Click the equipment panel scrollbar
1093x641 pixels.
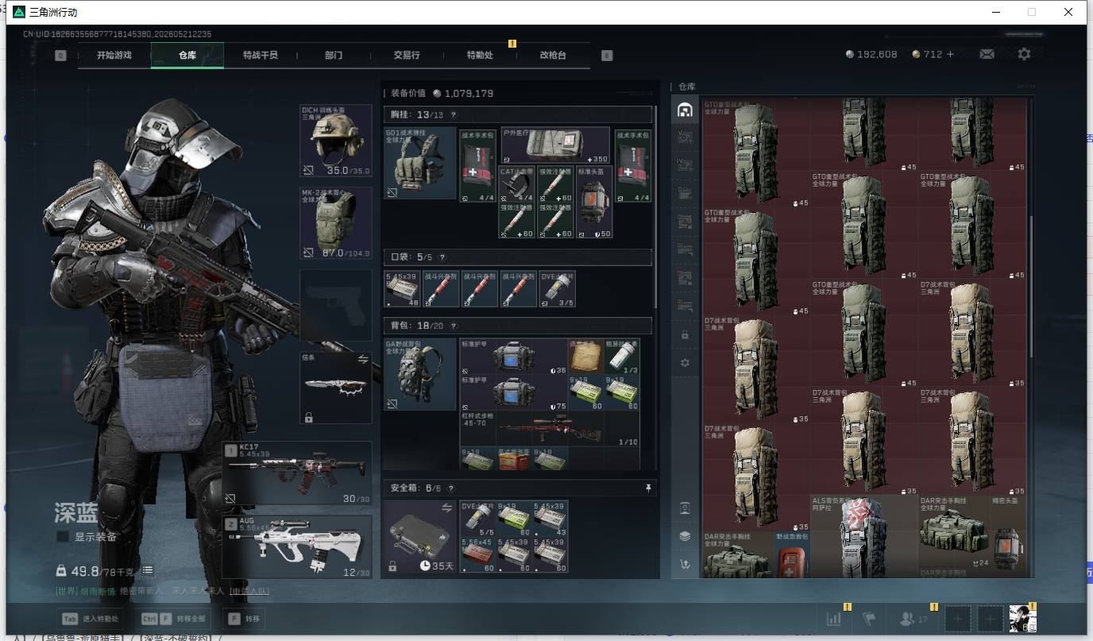point(655,207)
